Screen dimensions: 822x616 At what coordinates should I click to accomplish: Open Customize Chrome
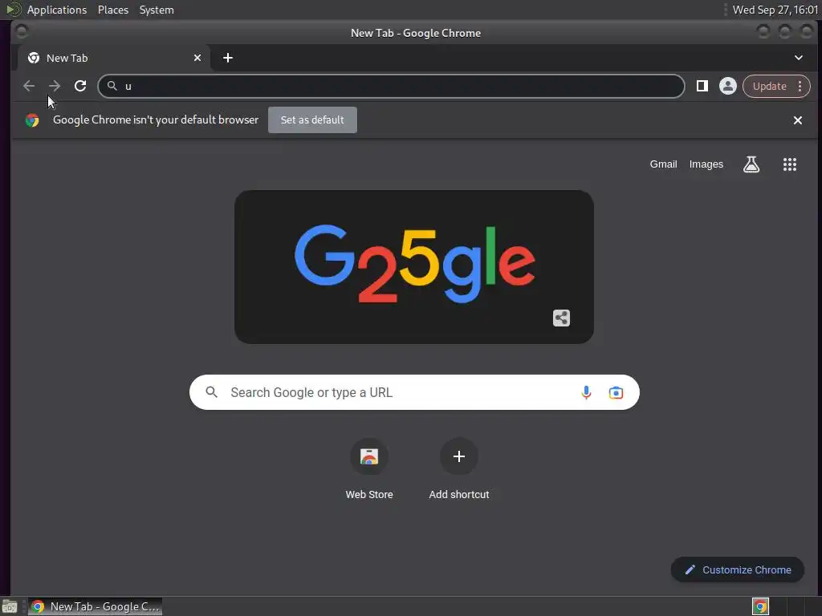738,570
